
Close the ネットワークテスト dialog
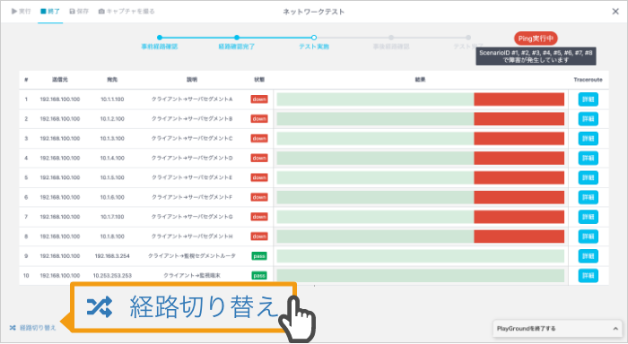point(615,12)
